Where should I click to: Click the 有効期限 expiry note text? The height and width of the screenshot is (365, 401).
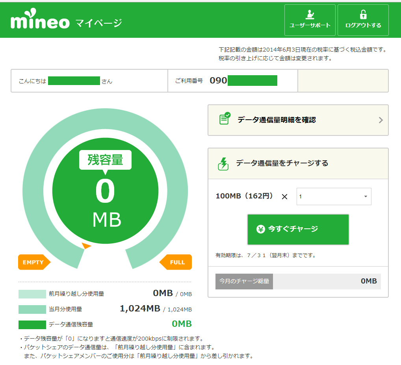coord(266,256)
